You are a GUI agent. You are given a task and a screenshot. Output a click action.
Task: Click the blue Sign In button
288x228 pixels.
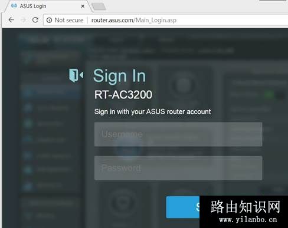pyautogui.click(x=183, y=207)
